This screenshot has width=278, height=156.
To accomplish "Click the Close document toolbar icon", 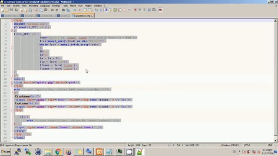I will point(21,10).
